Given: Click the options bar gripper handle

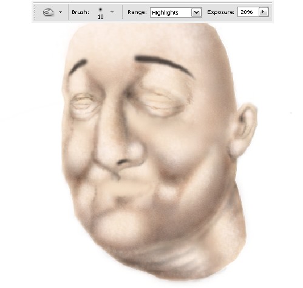Looking at the screenshot, I should [x=34, y=12].
